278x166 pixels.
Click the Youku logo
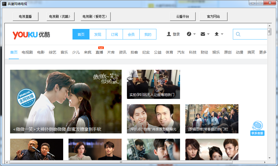click(31, 35)
